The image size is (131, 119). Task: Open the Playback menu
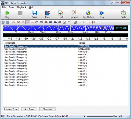click(x=21, y=7)
